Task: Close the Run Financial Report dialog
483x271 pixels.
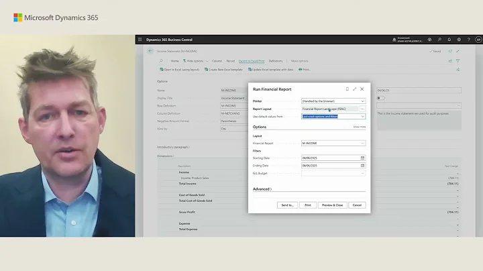Action: (362, 89)
